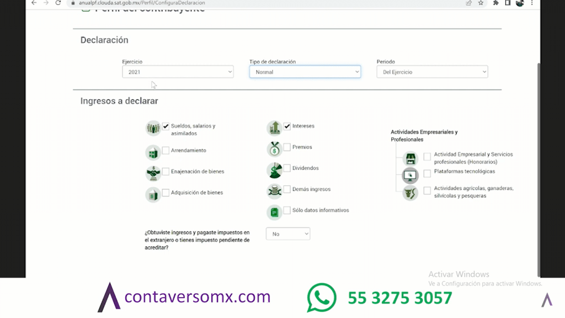
Task: Click the Dividendos pie chart icon
Action: (275, 170)
